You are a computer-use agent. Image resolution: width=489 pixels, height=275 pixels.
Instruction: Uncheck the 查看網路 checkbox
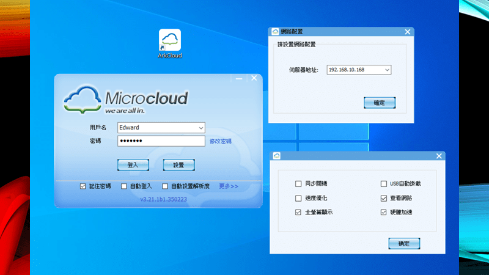click(384, 198)
